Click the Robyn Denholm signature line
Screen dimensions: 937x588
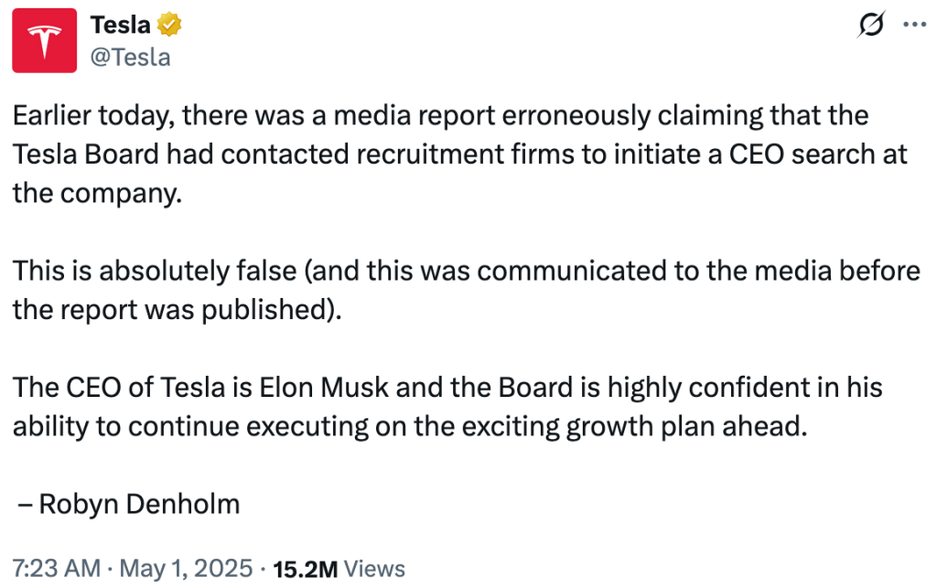click(x=129, y=504)
